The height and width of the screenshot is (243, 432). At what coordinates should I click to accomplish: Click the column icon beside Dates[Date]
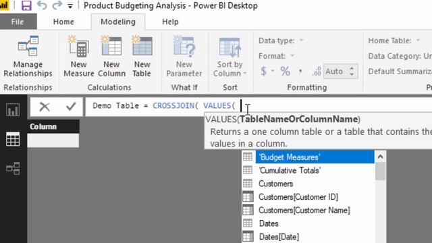[x=248, y=237]
